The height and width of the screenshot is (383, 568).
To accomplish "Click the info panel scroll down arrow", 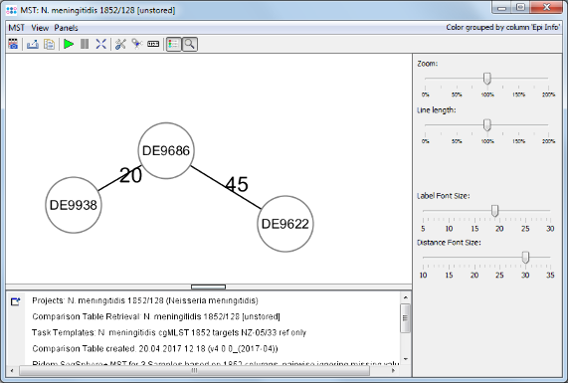I will coord(405,359).
